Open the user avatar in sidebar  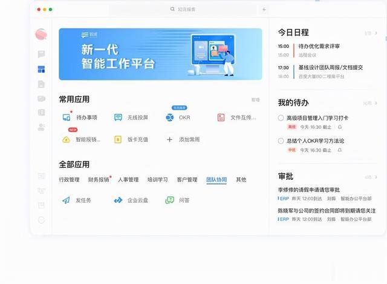click(41, 35)
